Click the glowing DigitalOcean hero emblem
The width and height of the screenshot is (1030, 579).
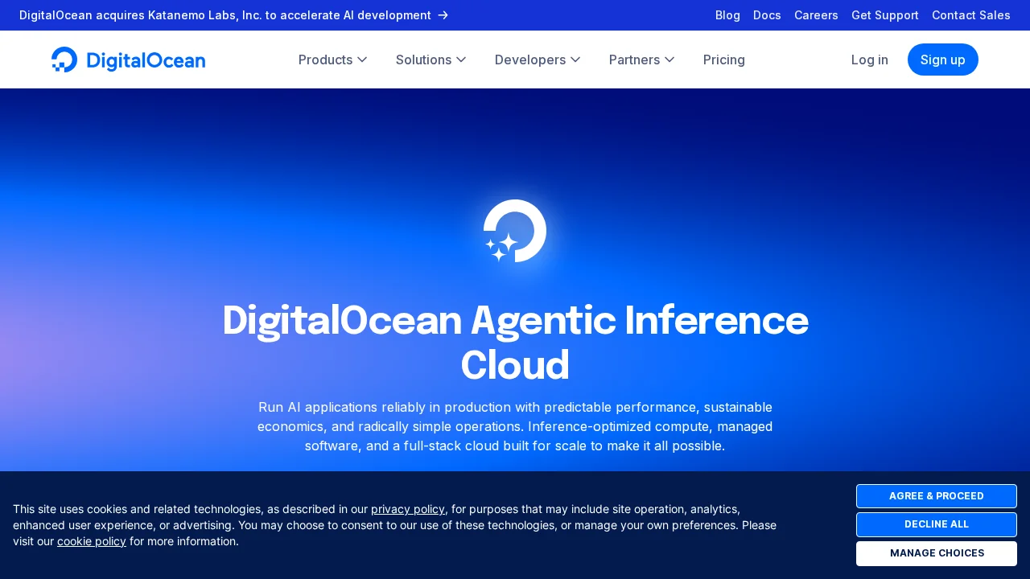point(515,232)
